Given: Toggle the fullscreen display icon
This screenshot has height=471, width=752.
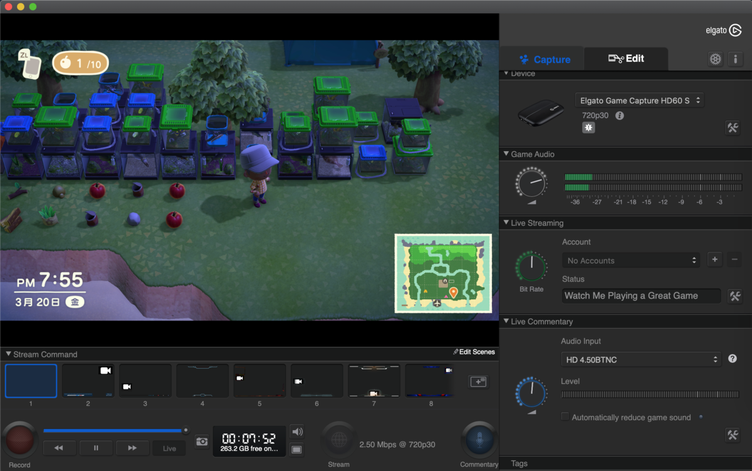Looking at the screenshot, I should [x=297, y=449].
